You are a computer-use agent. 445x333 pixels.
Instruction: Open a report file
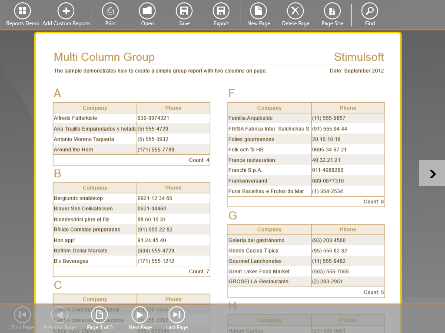click(147, 11)
